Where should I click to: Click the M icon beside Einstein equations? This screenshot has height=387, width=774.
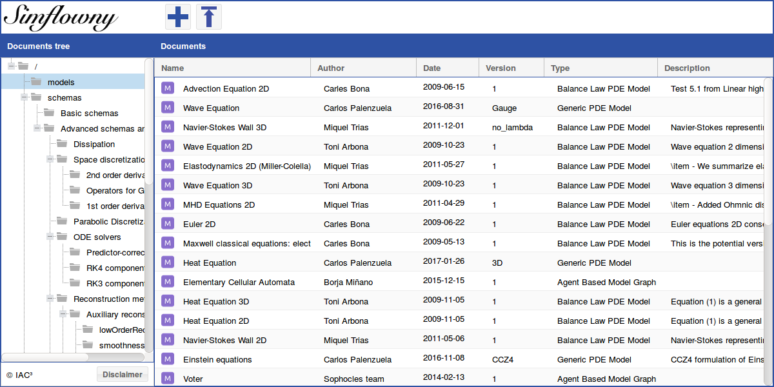pyautogui.click(x=168, y=359)
